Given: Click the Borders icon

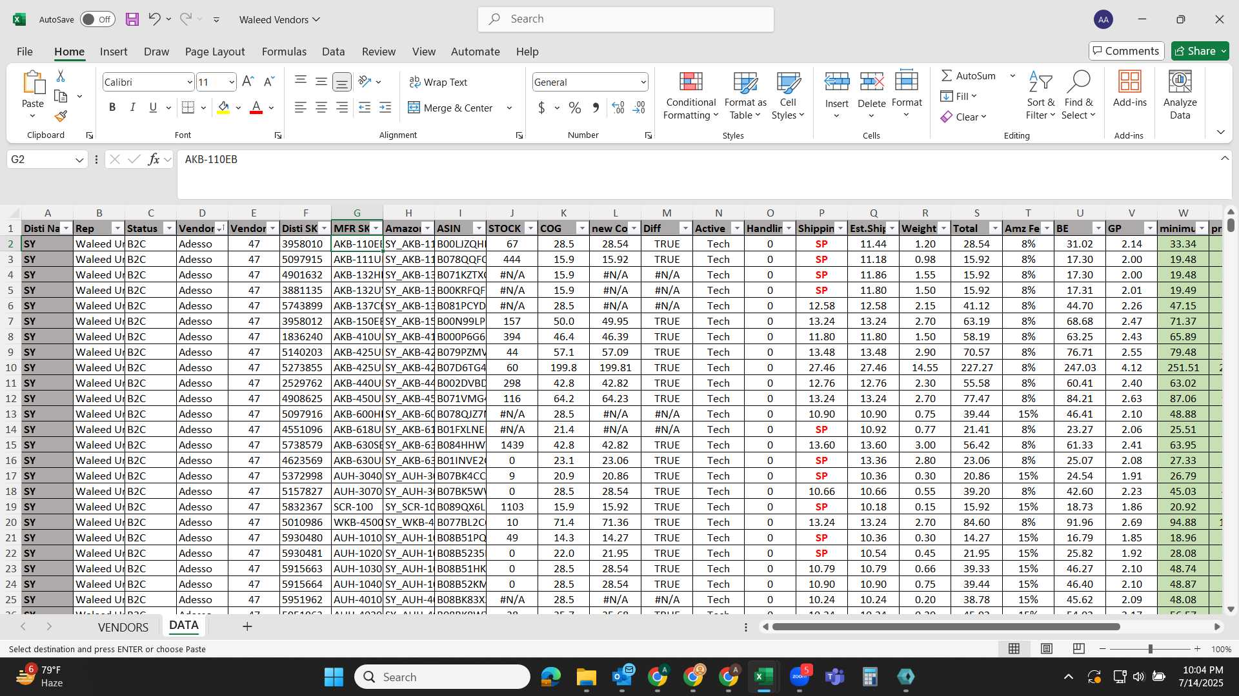Looking at the screenshot, I should [188, 108].
